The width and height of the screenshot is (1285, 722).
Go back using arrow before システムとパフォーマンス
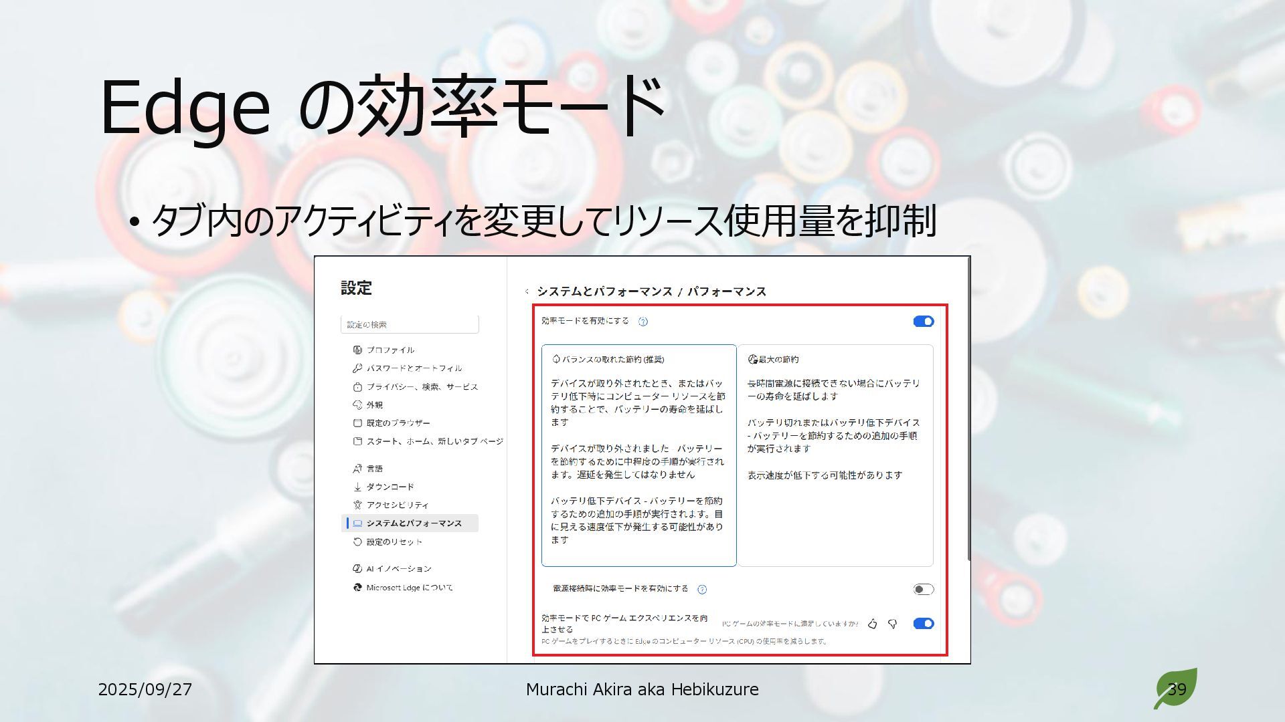[527, 291]
